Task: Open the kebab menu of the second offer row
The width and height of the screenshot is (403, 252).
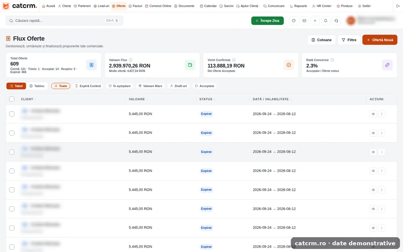Action: (x=382, y=133)
